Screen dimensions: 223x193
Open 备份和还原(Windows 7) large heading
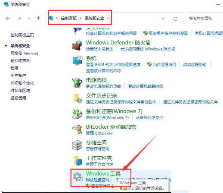114,111
